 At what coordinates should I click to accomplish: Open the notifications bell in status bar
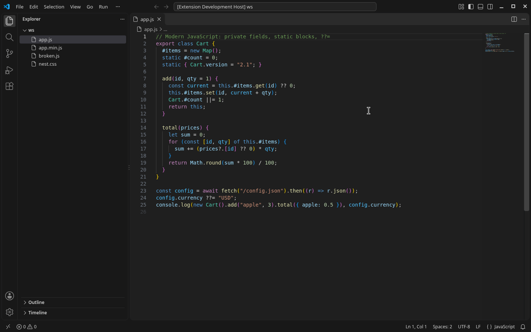coord(523,327)
